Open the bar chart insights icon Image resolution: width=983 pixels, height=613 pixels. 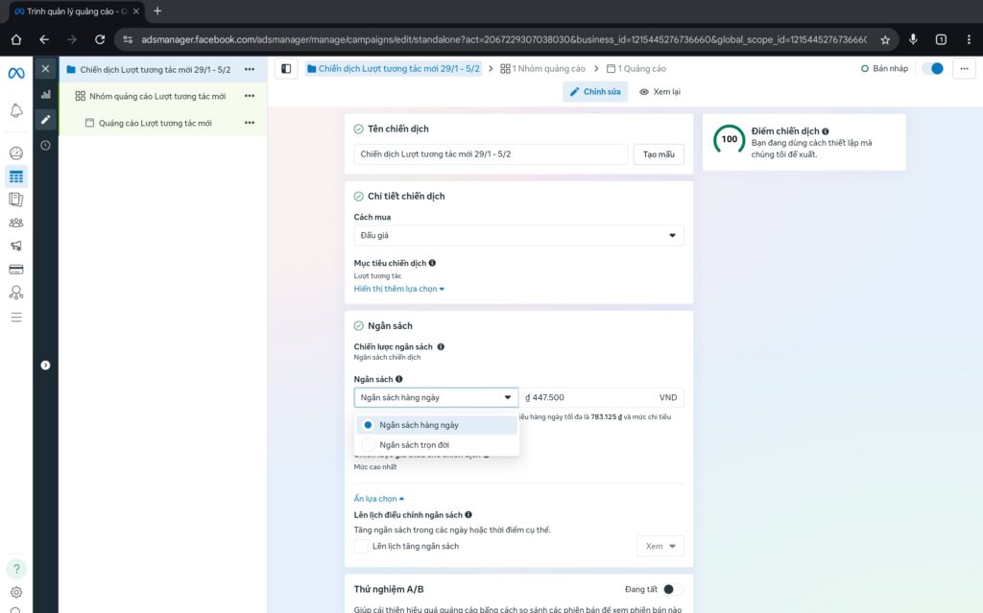pyautogui.click(x=45, y=95)
